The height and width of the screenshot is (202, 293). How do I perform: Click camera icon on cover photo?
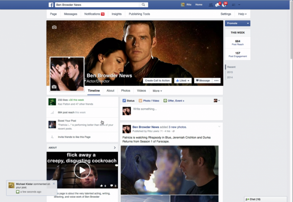(x=54, y=27)
